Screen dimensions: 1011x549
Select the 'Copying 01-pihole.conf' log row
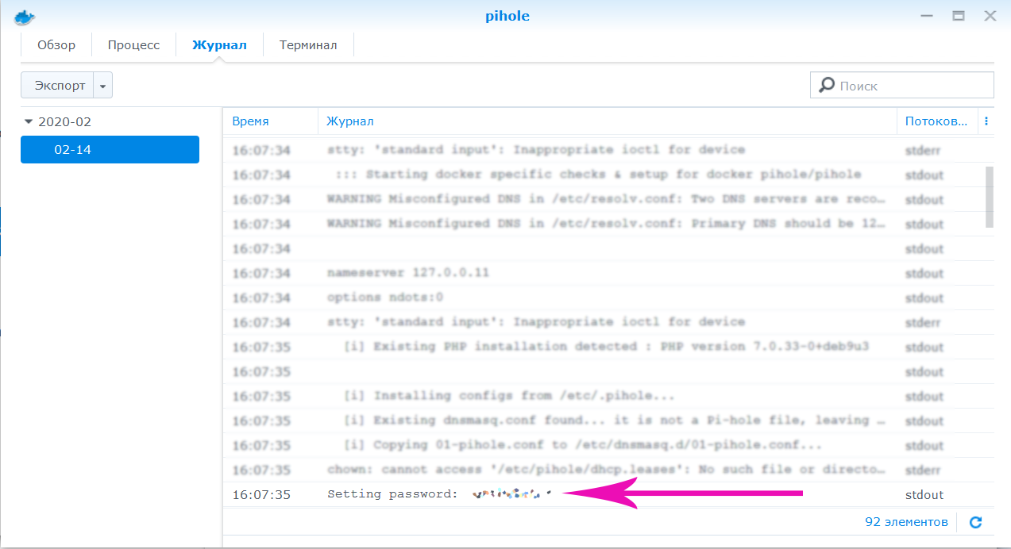point(604,445)
